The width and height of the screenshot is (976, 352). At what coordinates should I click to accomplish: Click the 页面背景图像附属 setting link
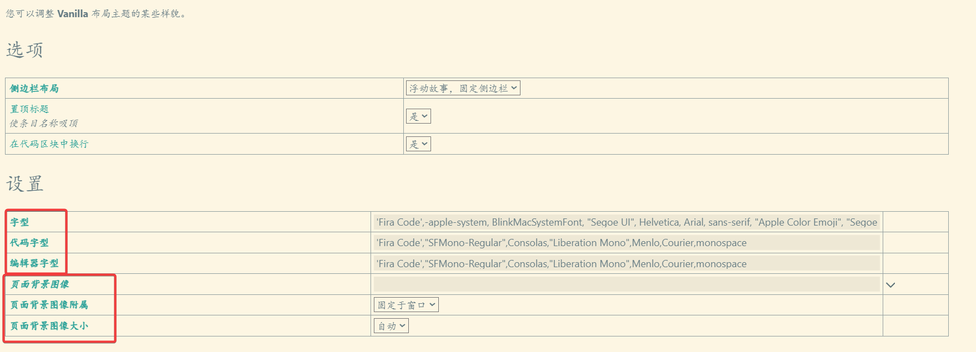coord(49,305)
